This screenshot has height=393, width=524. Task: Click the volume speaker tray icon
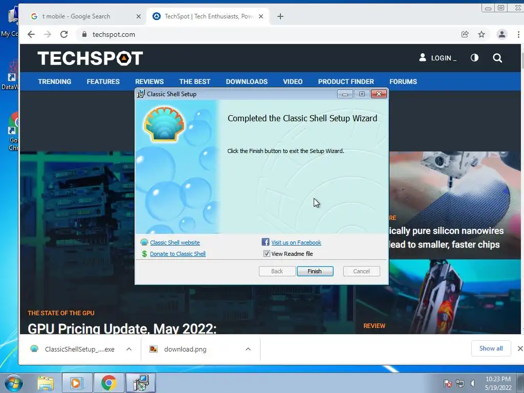(472, 383)
